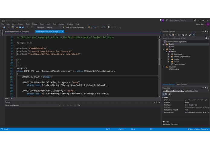Click Home icon in Solution Explorer toolbar
Viewport: 210px width, 149px height.
(170, 35)
